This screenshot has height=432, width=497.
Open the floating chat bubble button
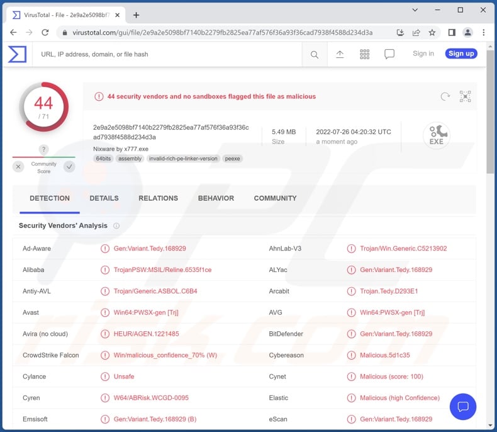coord(463,407)
